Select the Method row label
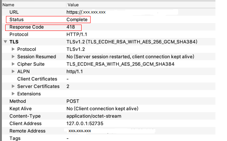This screenshot has height=141, width=227. click(18, 101)
